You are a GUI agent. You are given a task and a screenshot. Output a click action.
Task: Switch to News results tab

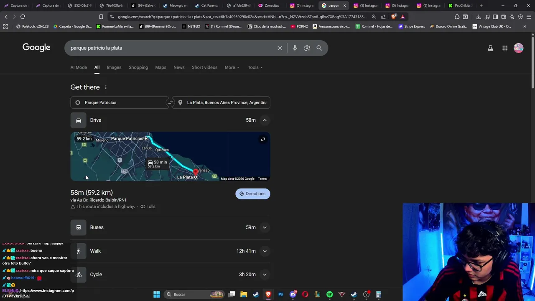point(179,67)
